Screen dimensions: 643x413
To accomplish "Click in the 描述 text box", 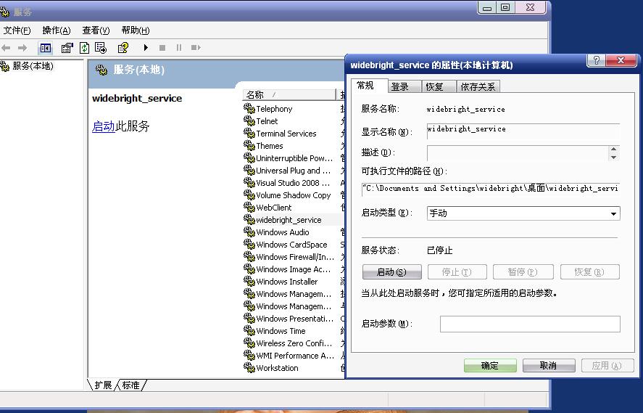I will coord(517,153).
